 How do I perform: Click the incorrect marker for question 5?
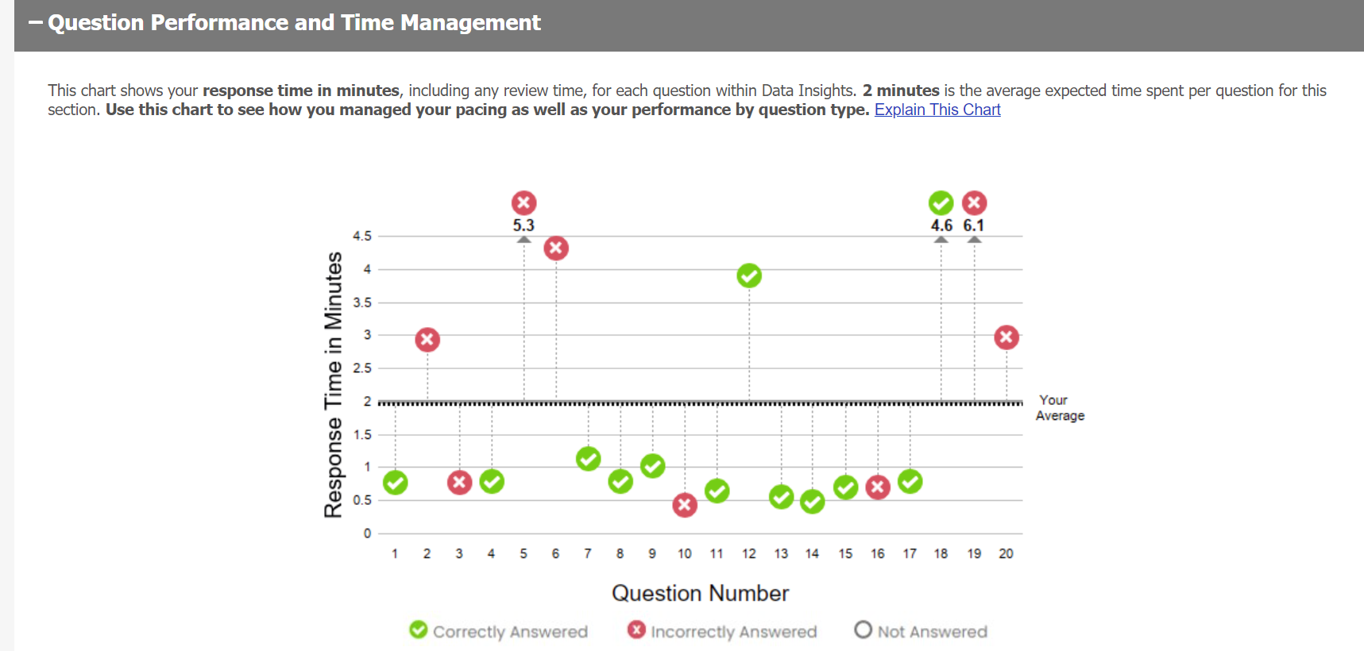point(524,202)
